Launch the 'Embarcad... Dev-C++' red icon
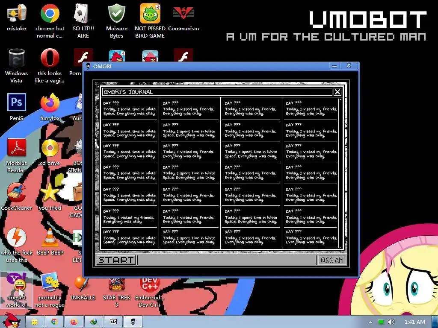The width and height of the screenshot is (438, 328). click(150, 284)
